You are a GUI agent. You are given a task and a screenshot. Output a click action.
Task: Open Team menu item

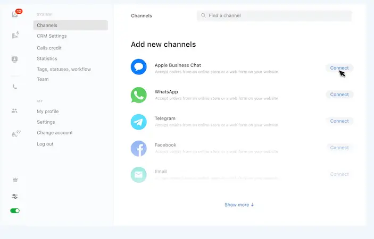pyautogui.click(x=43, y=79)
